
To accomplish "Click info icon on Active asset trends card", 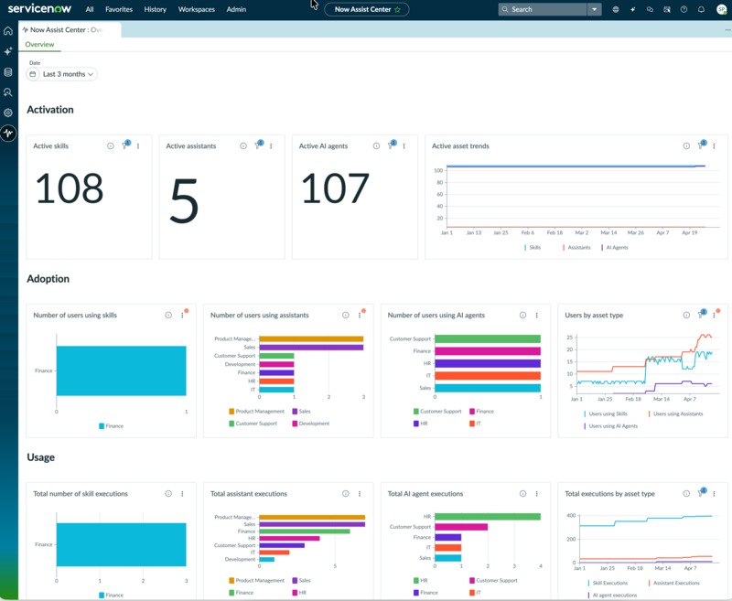I will (686, 146).
